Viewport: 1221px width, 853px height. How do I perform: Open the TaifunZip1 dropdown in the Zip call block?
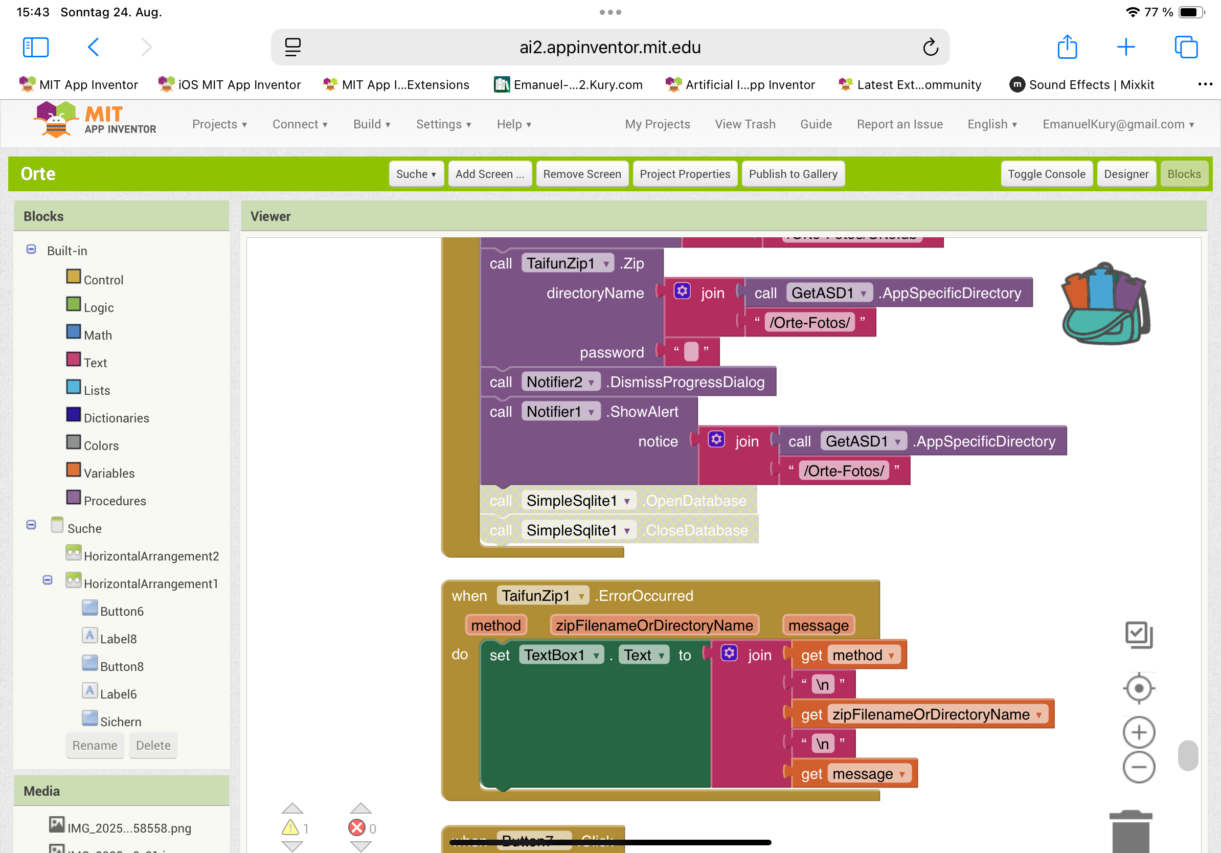pyautogui.click(x=606, y=264)
